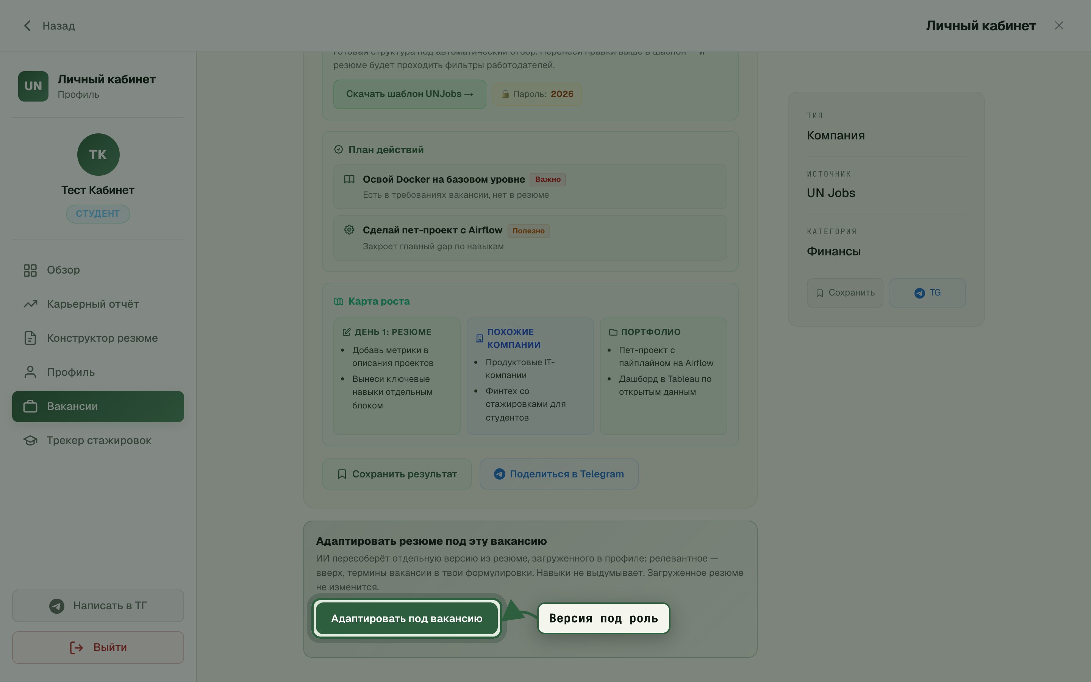Click the UN Jobs source value
Image resolution: width=1091 pixels, height=682 pixels.
coord(831,193)
